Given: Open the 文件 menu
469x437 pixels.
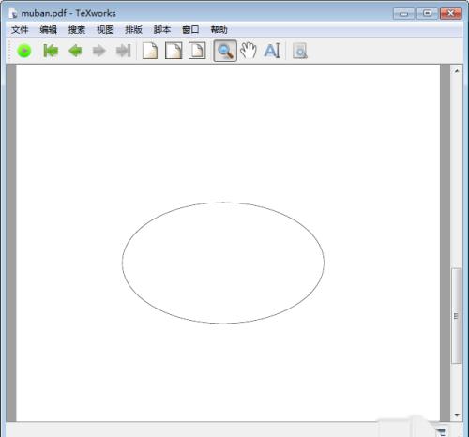Looking at the screenshot, I should point(20,30).
